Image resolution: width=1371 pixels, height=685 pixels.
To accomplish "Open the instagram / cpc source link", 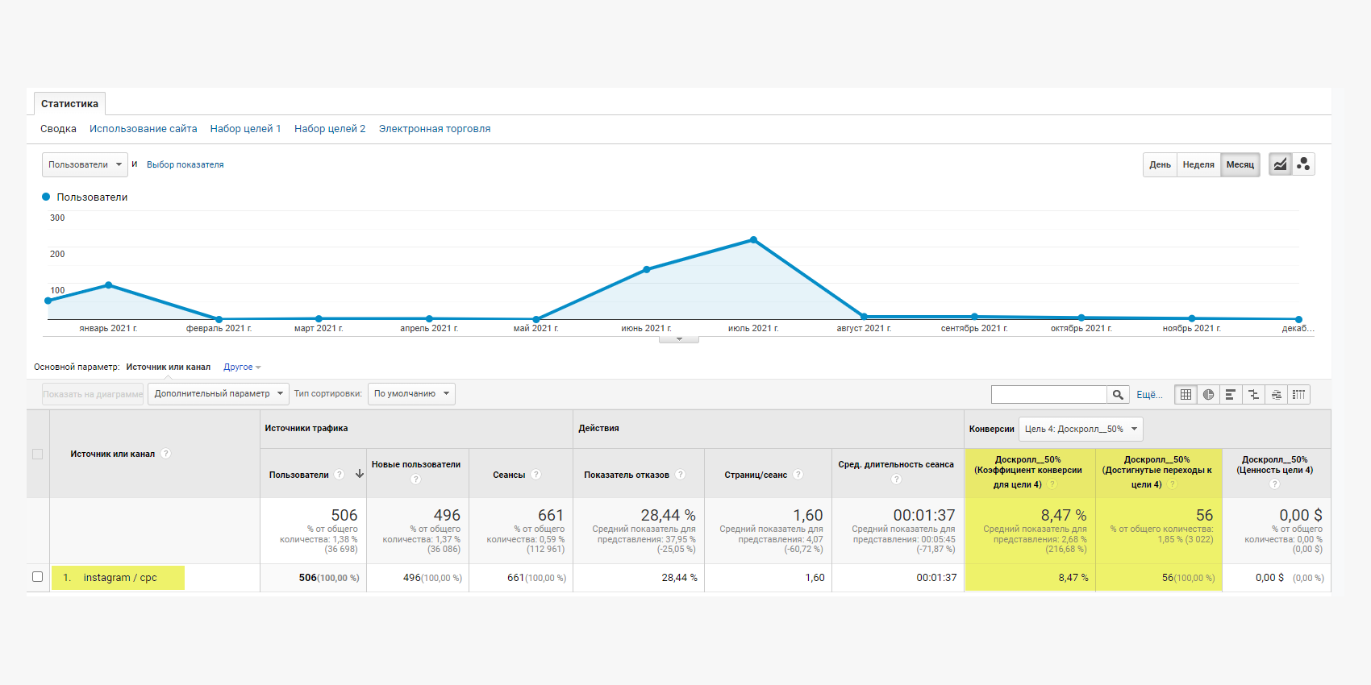I will pyautogui.click(x=120, y=578).
